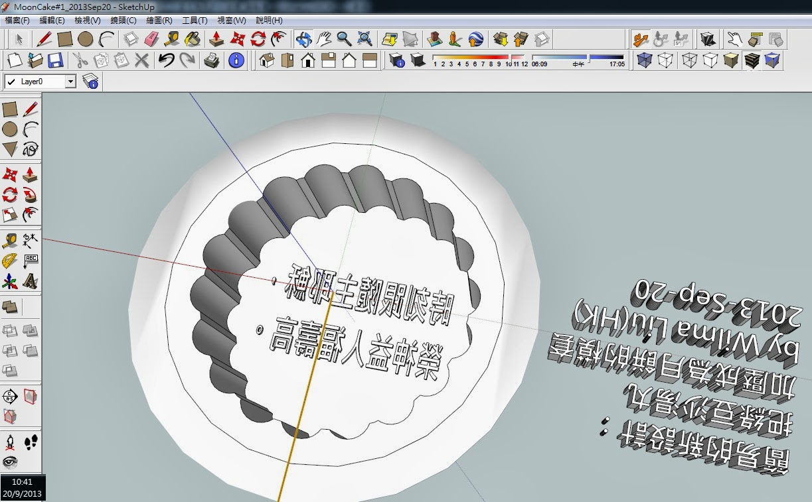Viewport: 812px width, 502px height.
Task: Click the '06:09' sunrise time label
Action: (x=539, y=65)
